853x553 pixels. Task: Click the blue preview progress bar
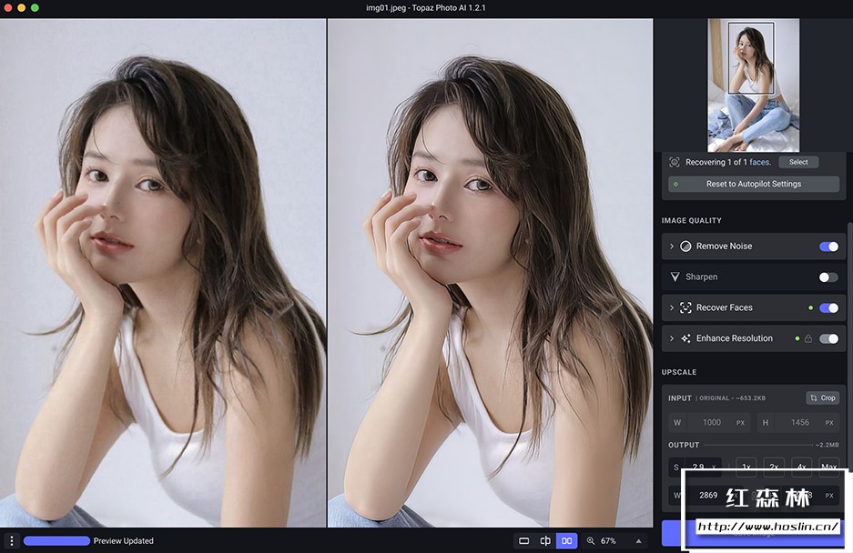(56, 541)
